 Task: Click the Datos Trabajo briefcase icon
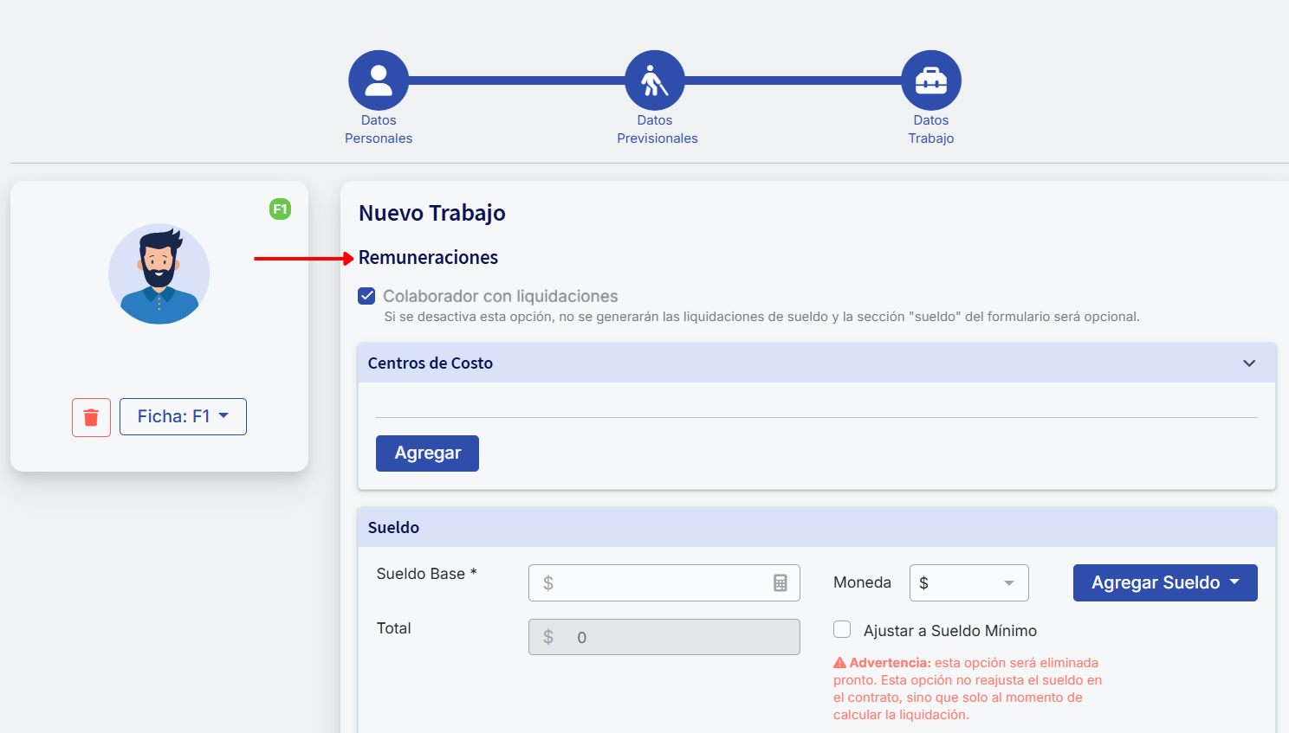[x=930, y=79]
